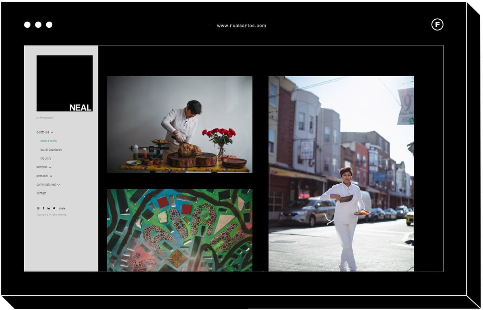Collapse the portfolios menu chevron
The width and height of the screenshot is (483, 310).
pyautogui.click(x=52, y=133)
